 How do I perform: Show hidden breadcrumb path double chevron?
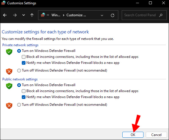click(x=48, y=15)
